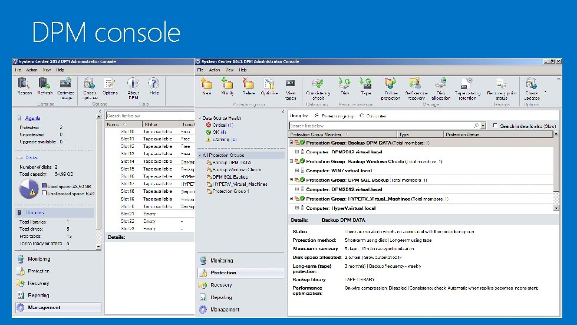Viewport: 577px width, 325px height.
Task: Collapse the DPM SQL Backup group row
Action: 291,180
